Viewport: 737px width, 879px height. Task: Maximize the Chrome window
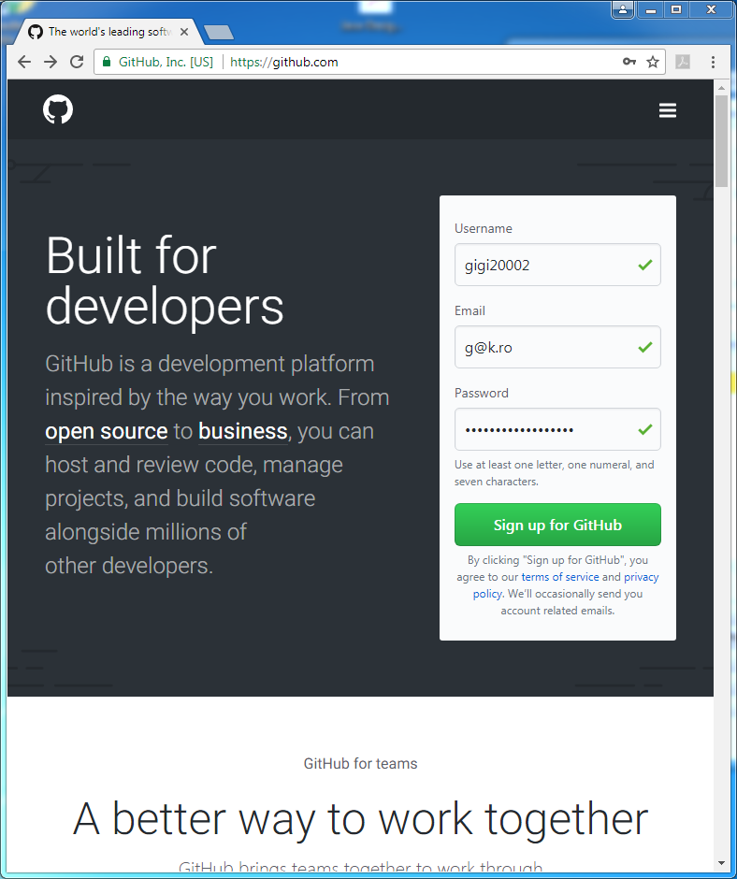coord(676,9)
